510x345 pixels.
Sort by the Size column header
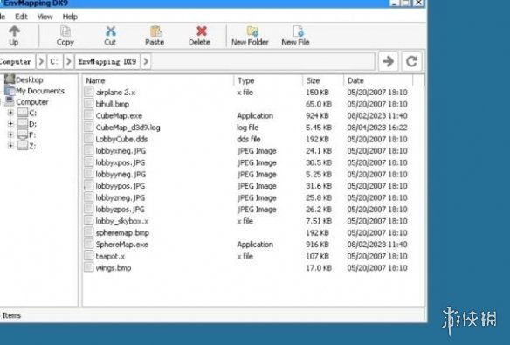click(x=323, y=80)
